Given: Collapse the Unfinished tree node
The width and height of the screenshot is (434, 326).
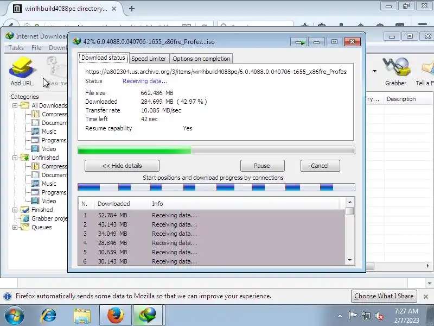Looking at the screenshot, I should [15, 158].
